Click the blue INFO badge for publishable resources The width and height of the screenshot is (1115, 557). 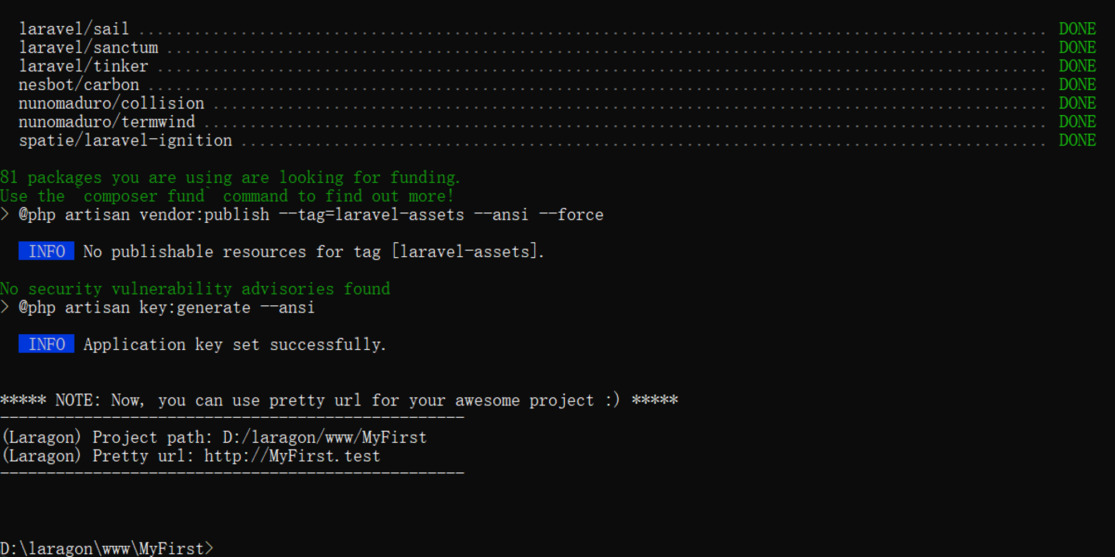(x=46, y=251)
